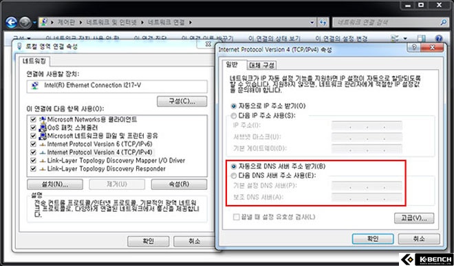Viewport: 454px width, 266px height.
Task: Select 다음 IP 주소 사용 radio option
Action: pos(234,116)
